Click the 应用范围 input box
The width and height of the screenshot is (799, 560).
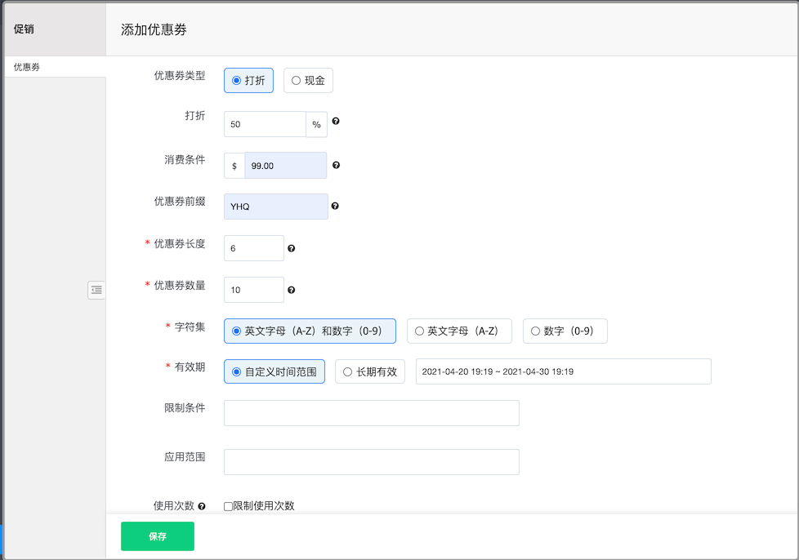(371, 461)
